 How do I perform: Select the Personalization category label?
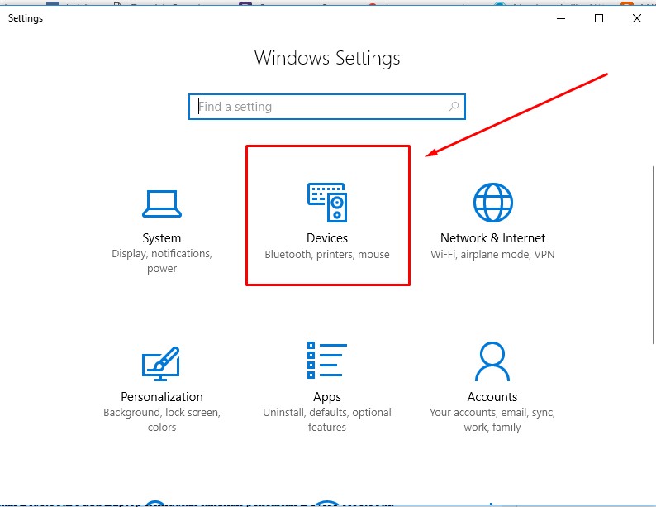pyautogui.click(x=161, y=396)
